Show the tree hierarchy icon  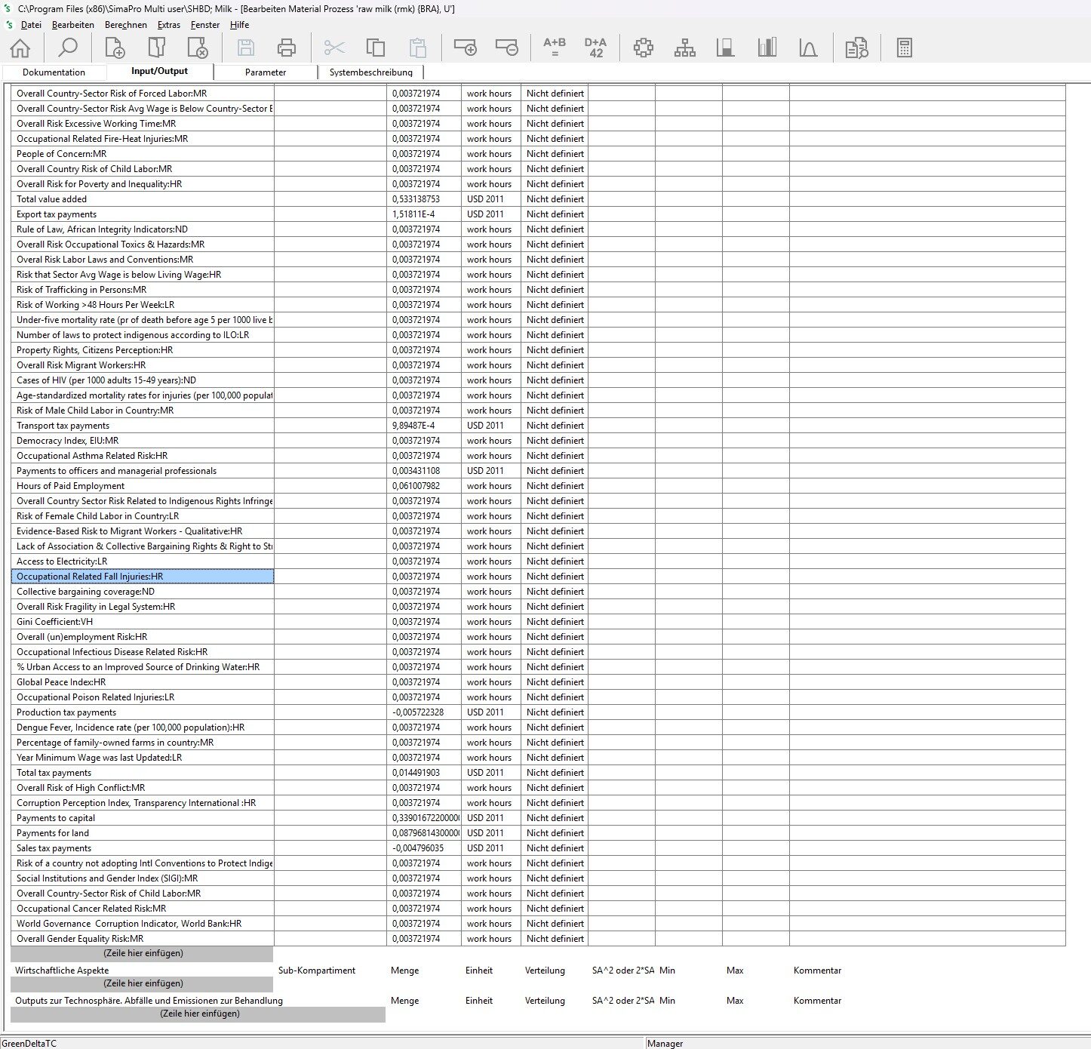click(685, 48)
